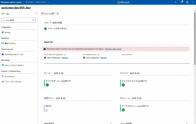Collapse the ツール sidebar chevron
Viewport: 196px width, 124px height.
click(36, 13)
